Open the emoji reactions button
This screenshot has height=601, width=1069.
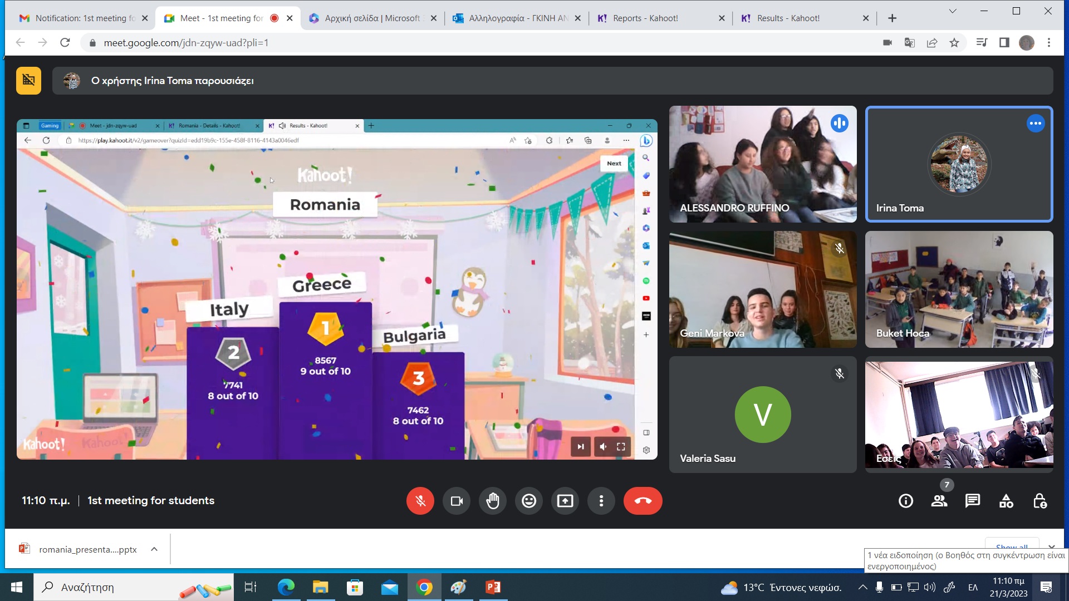click(529, 501)
